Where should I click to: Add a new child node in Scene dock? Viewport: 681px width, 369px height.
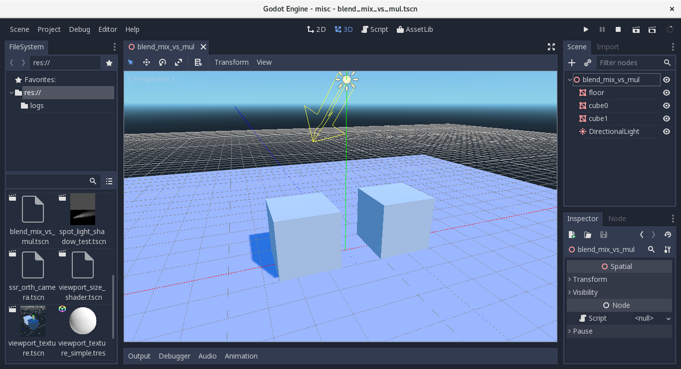572,63
